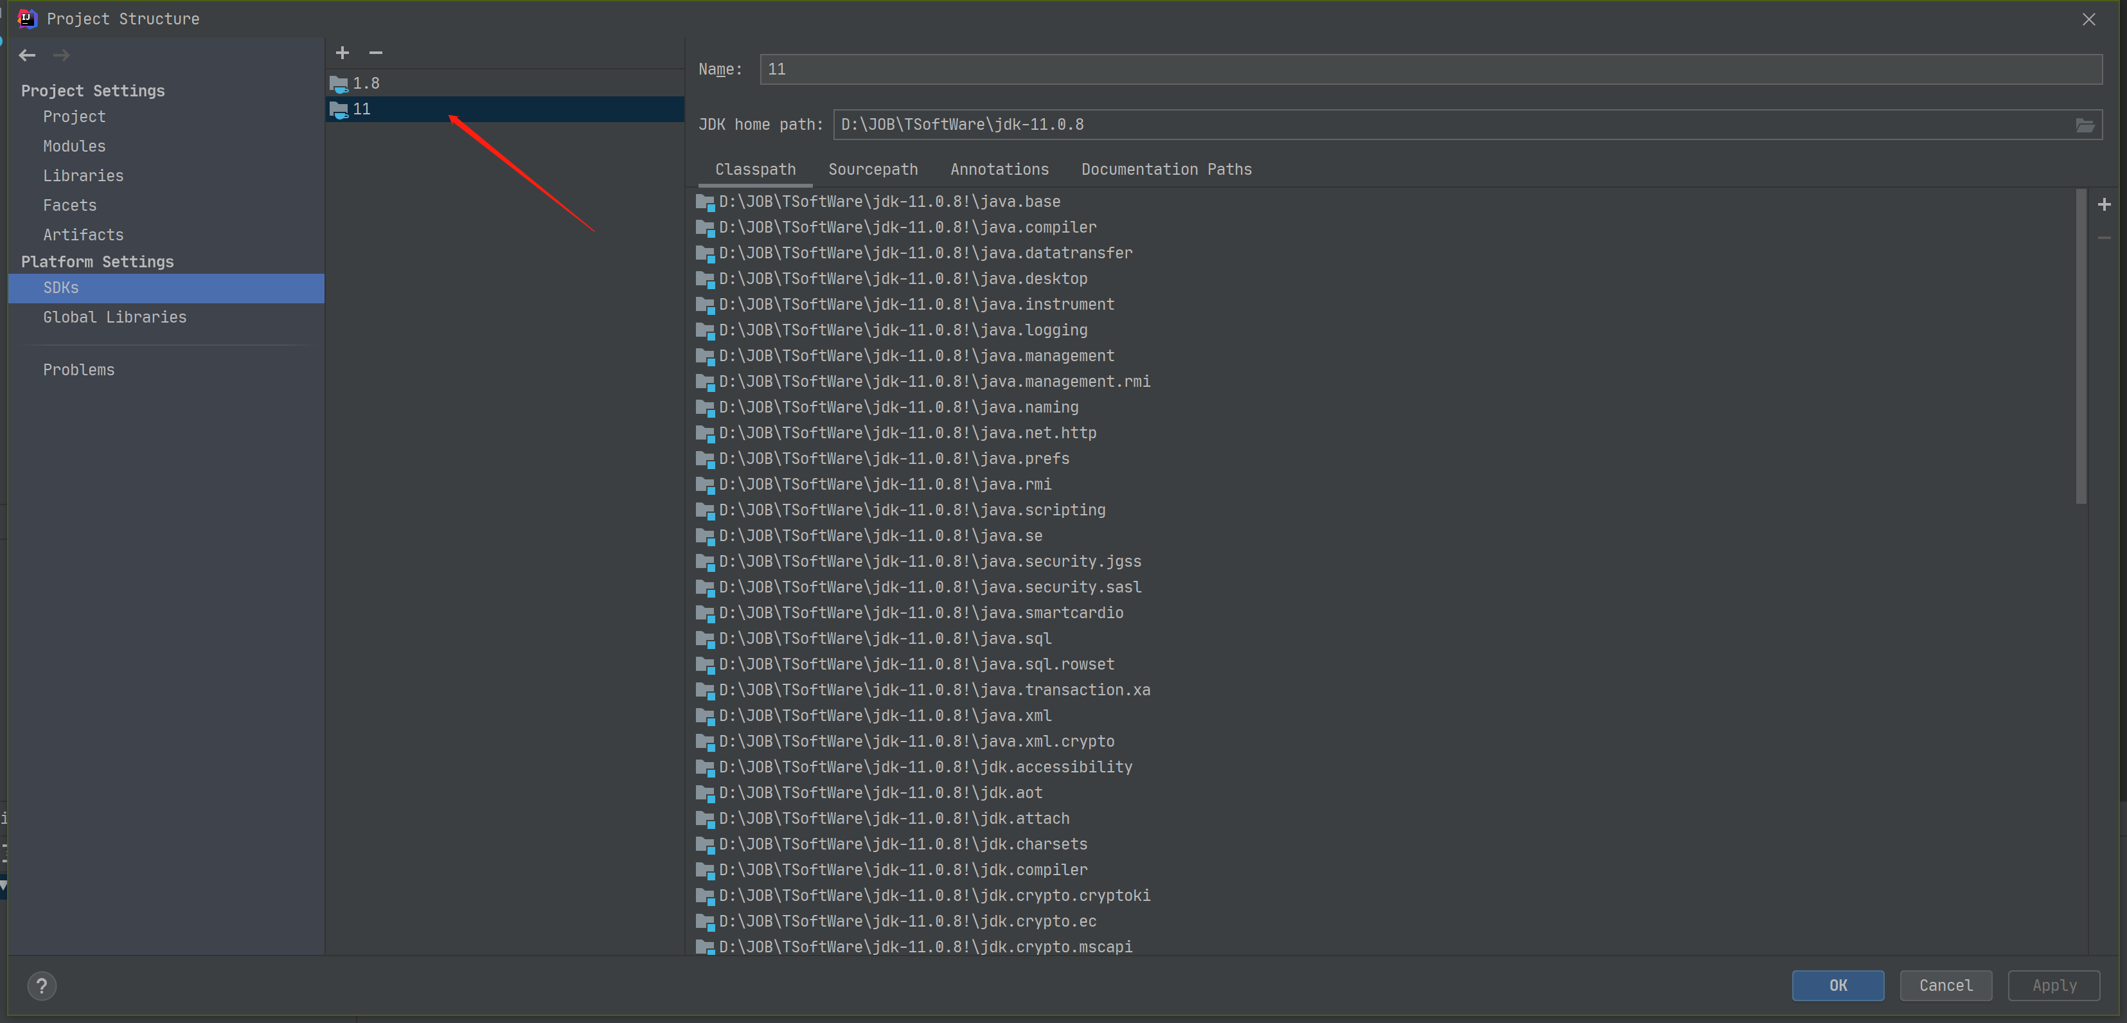Click the forward navigation arrow
This screenshot has height=1023, width=2127.
[x=61, y=55]
